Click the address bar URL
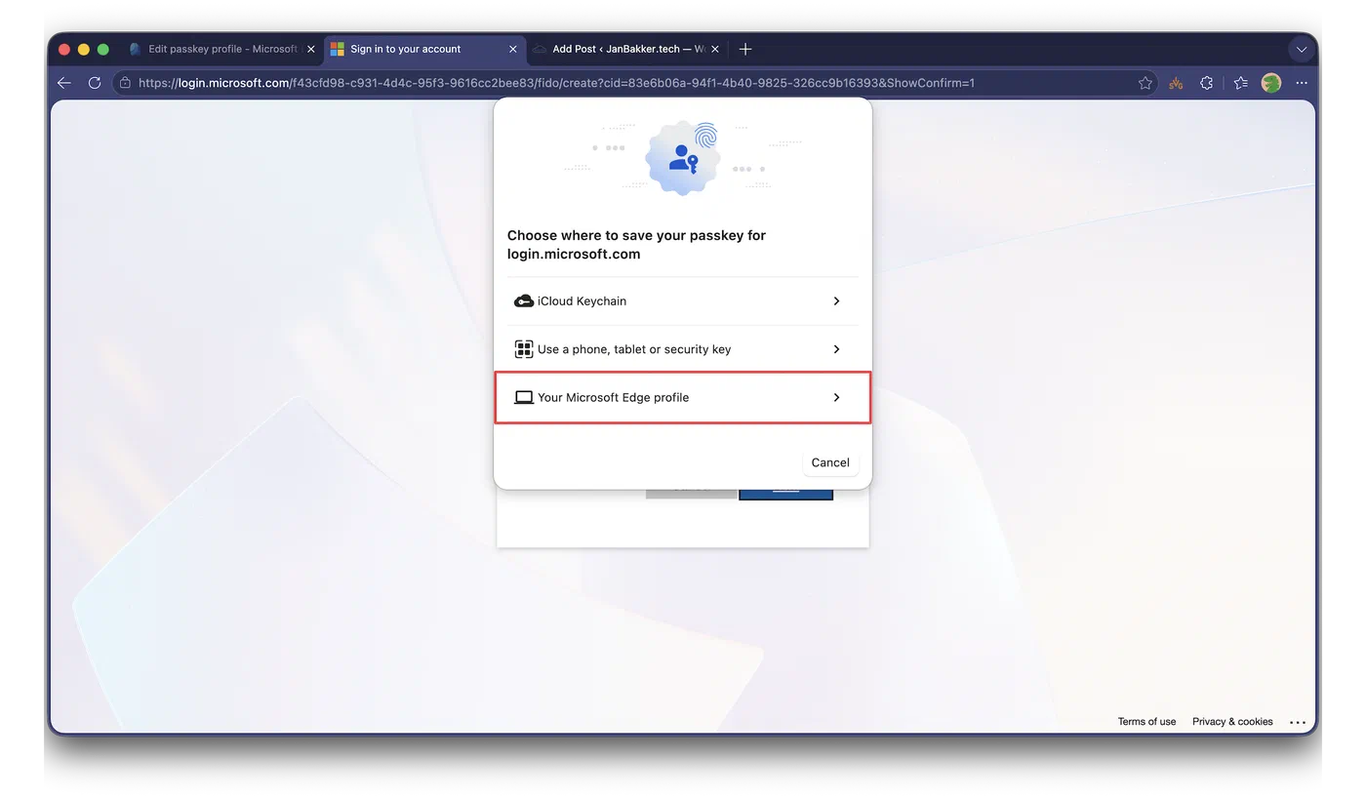 [x=556, y=83]
